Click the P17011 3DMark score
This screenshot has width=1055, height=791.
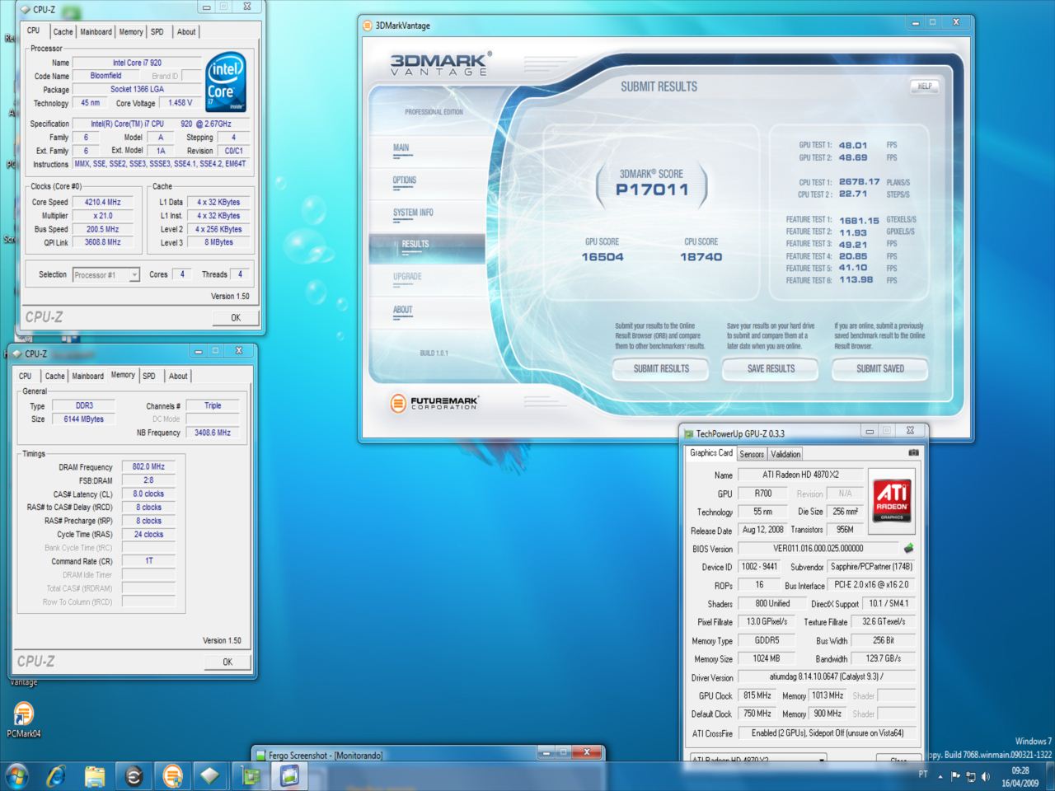coord(652,190)
